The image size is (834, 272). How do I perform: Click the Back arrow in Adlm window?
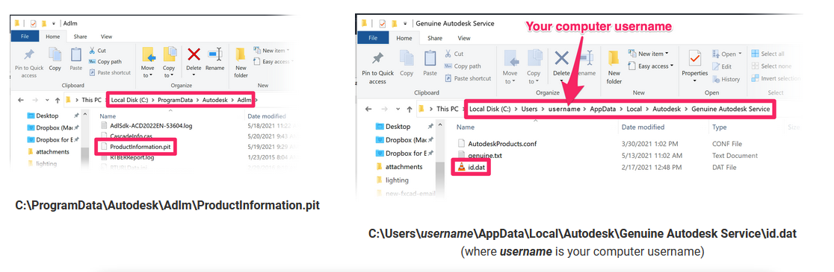tap(20, 100)
